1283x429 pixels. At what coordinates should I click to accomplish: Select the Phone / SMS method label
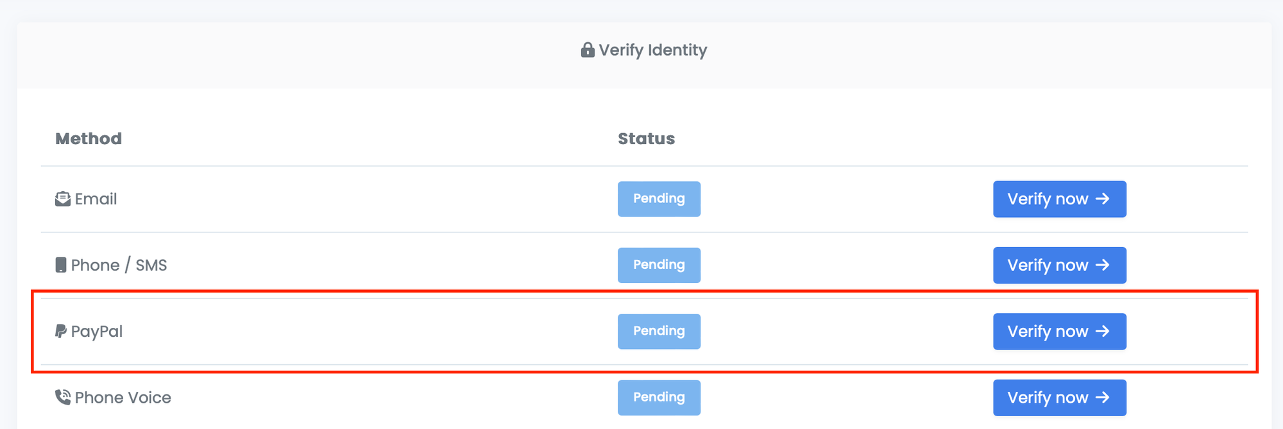click(x=119, y=265)
